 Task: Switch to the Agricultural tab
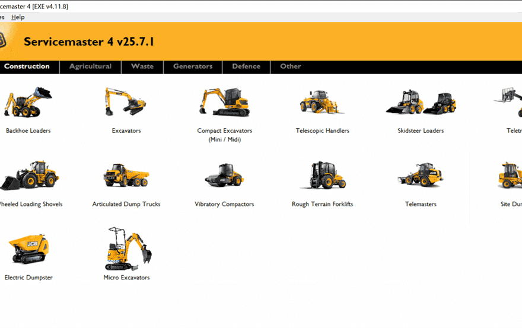[x=90, y=66]
